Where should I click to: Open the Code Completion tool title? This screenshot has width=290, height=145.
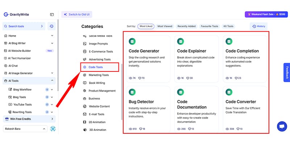pyautogui.click(x=242, y=51)
